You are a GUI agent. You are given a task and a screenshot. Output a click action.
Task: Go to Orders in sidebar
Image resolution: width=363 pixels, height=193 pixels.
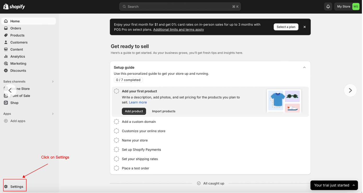pos(16,28)
